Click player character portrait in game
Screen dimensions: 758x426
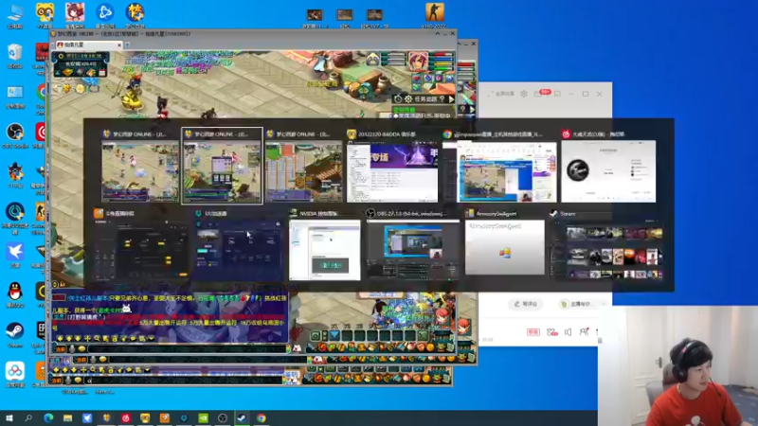tap(418, 62)
